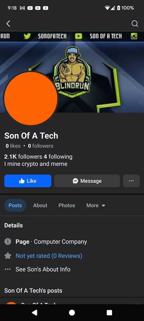Expand the More tab dropdown
Viewport: 144px width, 321px height.
tap(96, 205)
